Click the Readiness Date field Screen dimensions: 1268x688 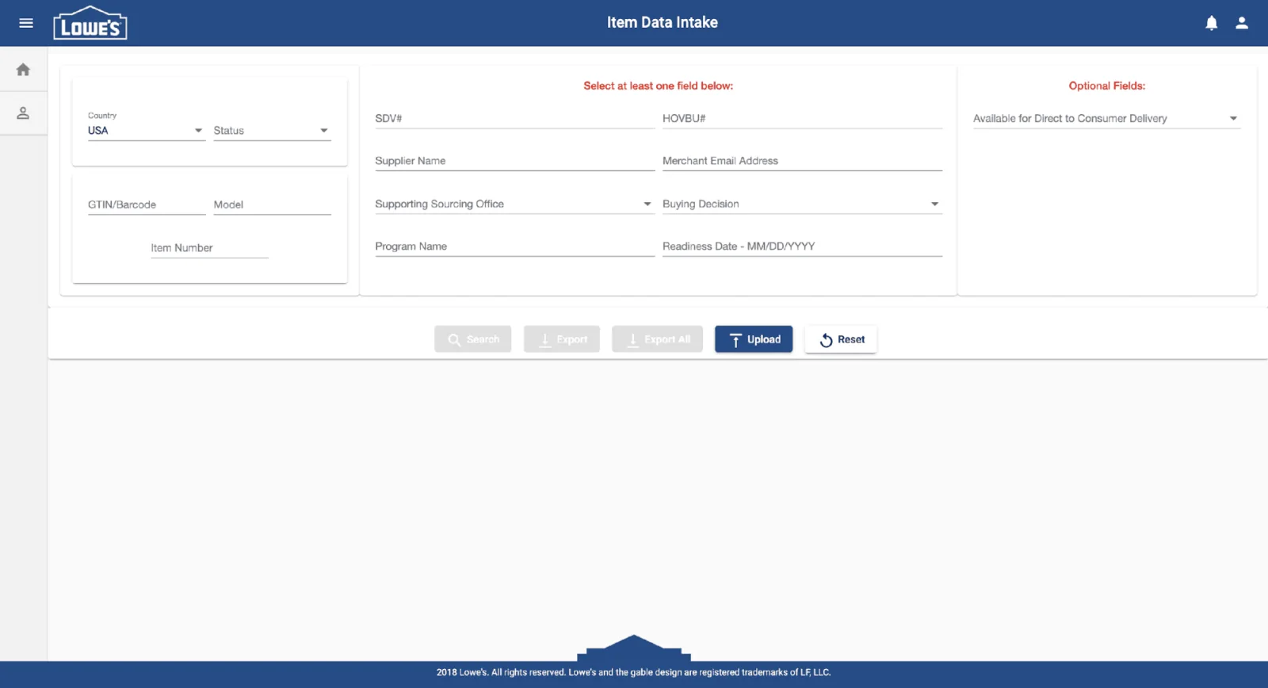click(802, 247)
